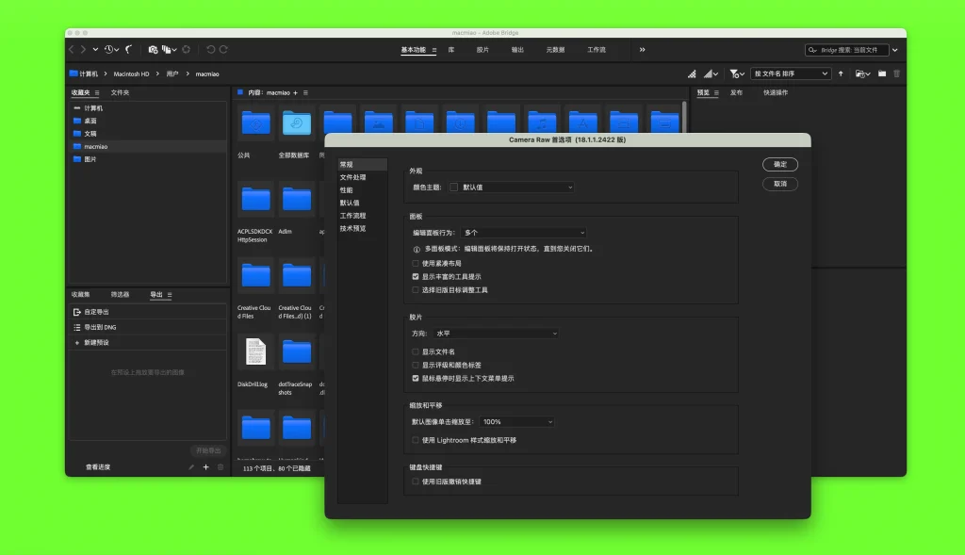Switch to the 元数据 workspace
This screenshot has height=555, width=965.
click(555, 50)
